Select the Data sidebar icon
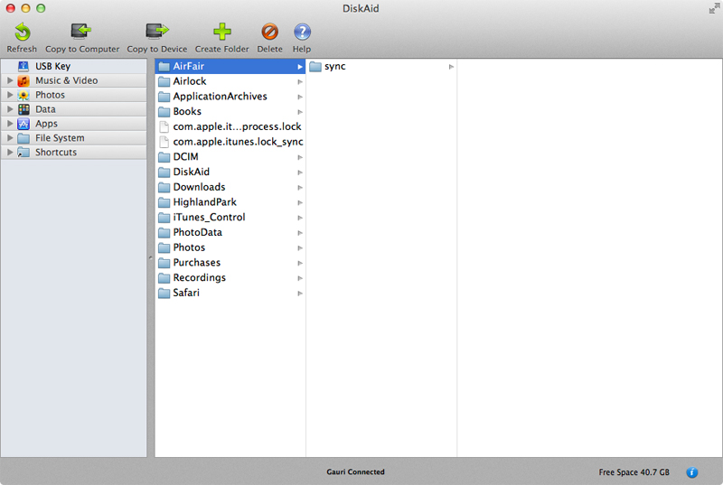 click(23, 109)
